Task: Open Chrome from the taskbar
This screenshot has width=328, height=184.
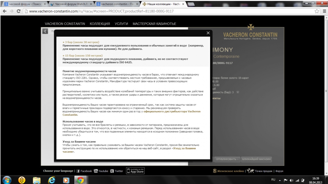Action: 80,180
